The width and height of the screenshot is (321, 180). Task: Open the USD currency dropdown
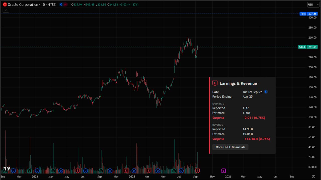tap(313, 5)
